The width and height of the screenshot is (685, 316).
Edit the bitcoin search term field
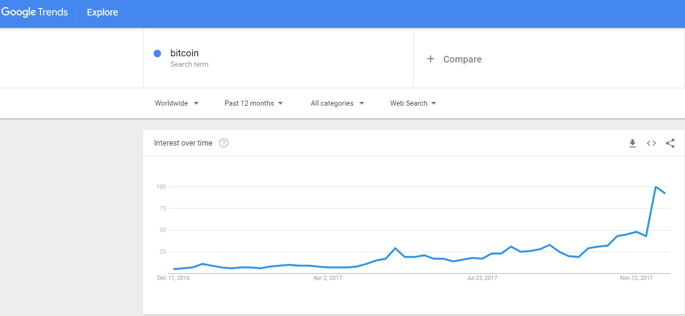[x=278, y=58]
